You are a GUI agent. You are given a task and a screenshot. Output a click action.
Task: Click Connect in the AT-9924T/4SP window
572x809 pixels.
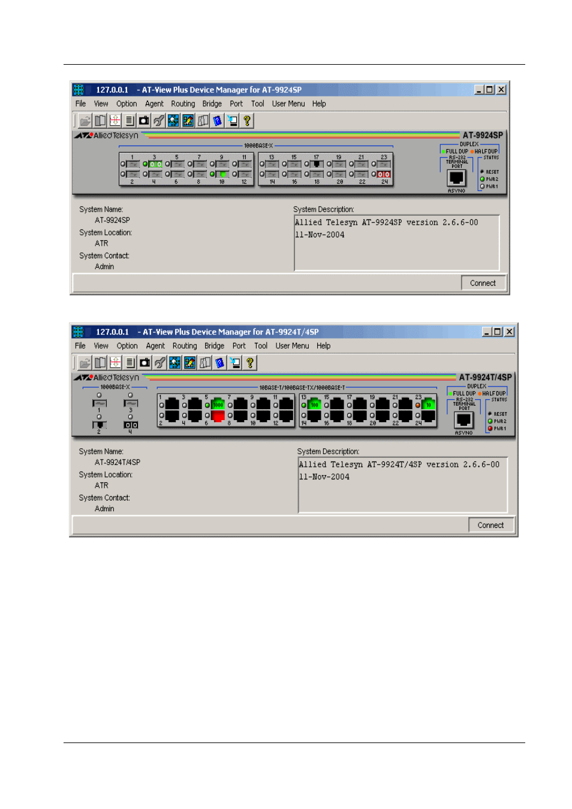(490, 525)
